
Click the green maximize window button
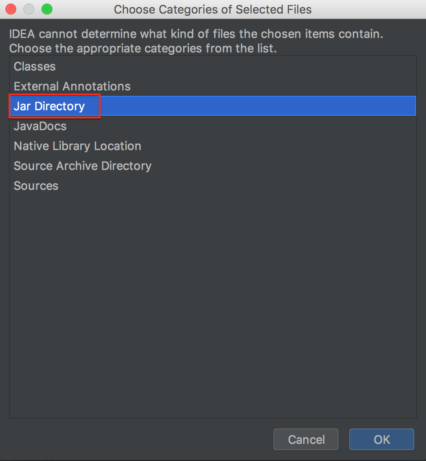[47, 9]
